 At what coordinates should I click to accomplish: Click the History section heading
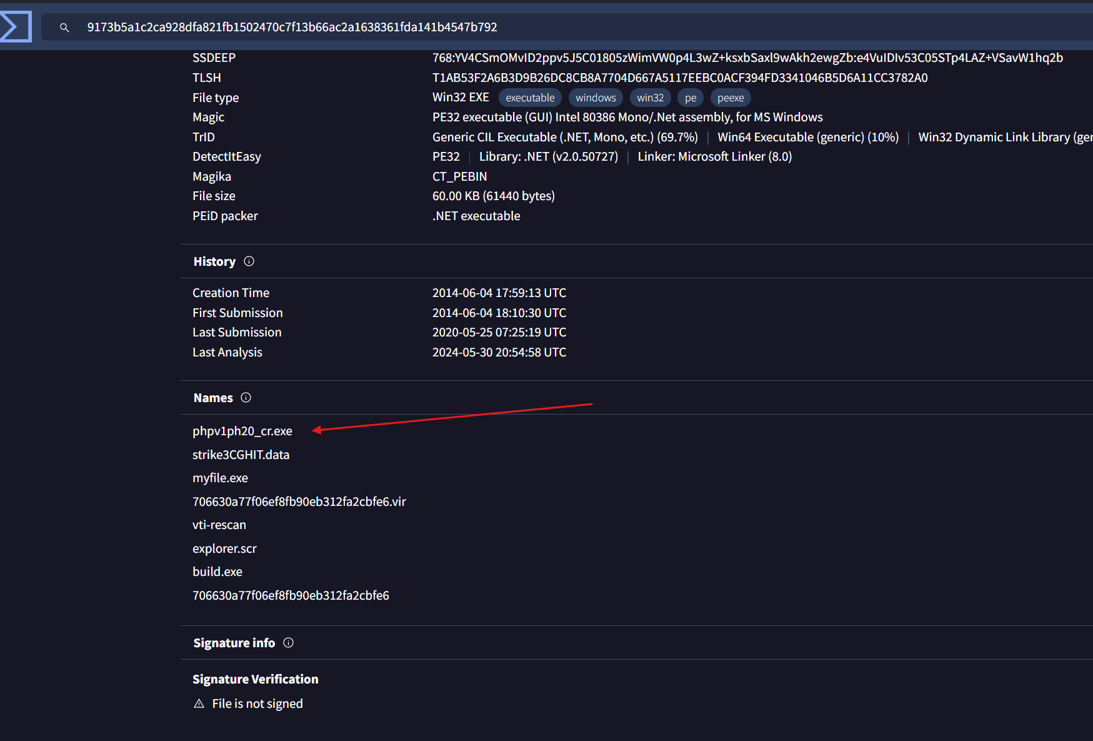(x=214, y=261)
